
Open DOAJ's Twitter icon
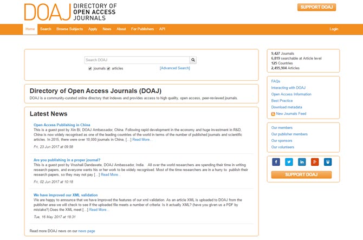[x=289, y=162]
